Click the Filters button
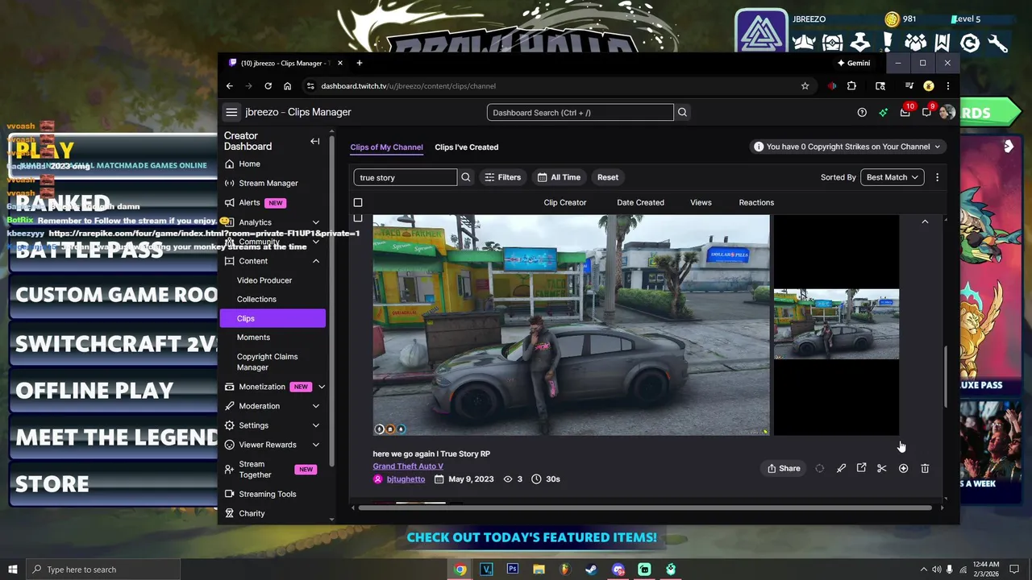1032x580 pixels. coord(502,177)
